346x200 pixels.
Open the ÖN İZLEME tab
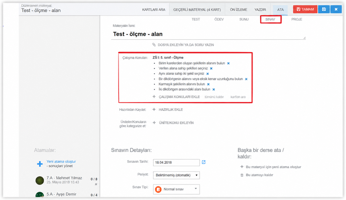coord(238,10)
